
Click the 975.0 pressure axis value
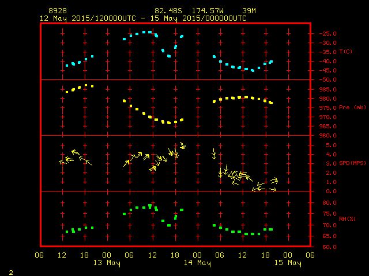[x=328, y=108]
